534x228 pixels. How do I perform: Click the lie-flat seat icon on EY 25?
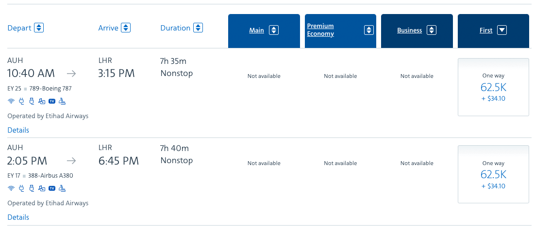pyautogui.click(x=62, y=101)
